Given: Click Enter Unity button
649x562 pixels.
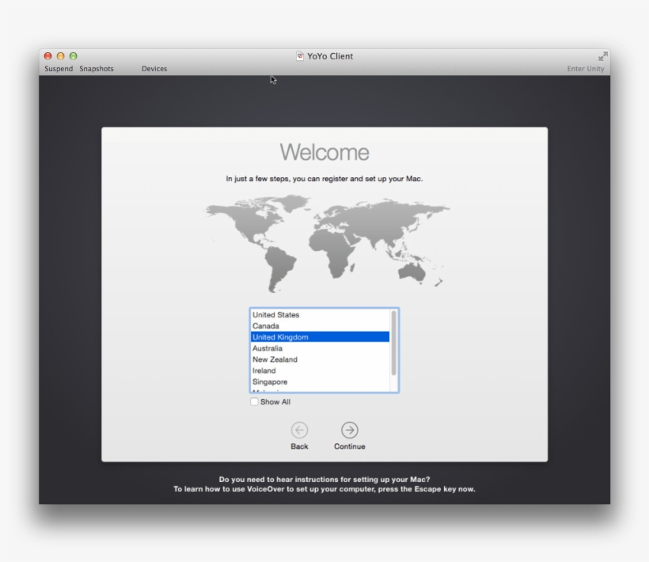Looking at the screenshot, I should click(x=585, y=69).
